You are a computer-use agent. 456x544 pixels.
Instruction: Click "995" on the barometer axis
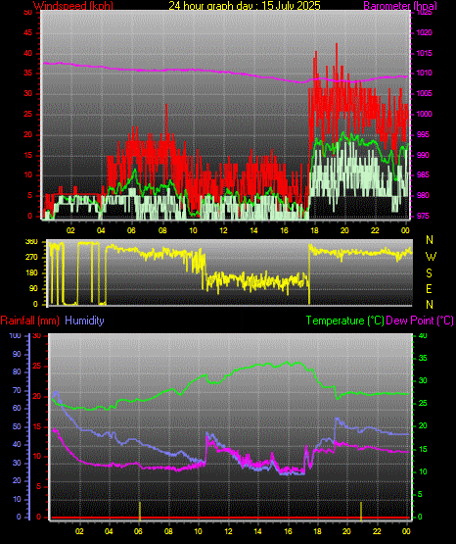pyautogui.click(x=423, y=134)
